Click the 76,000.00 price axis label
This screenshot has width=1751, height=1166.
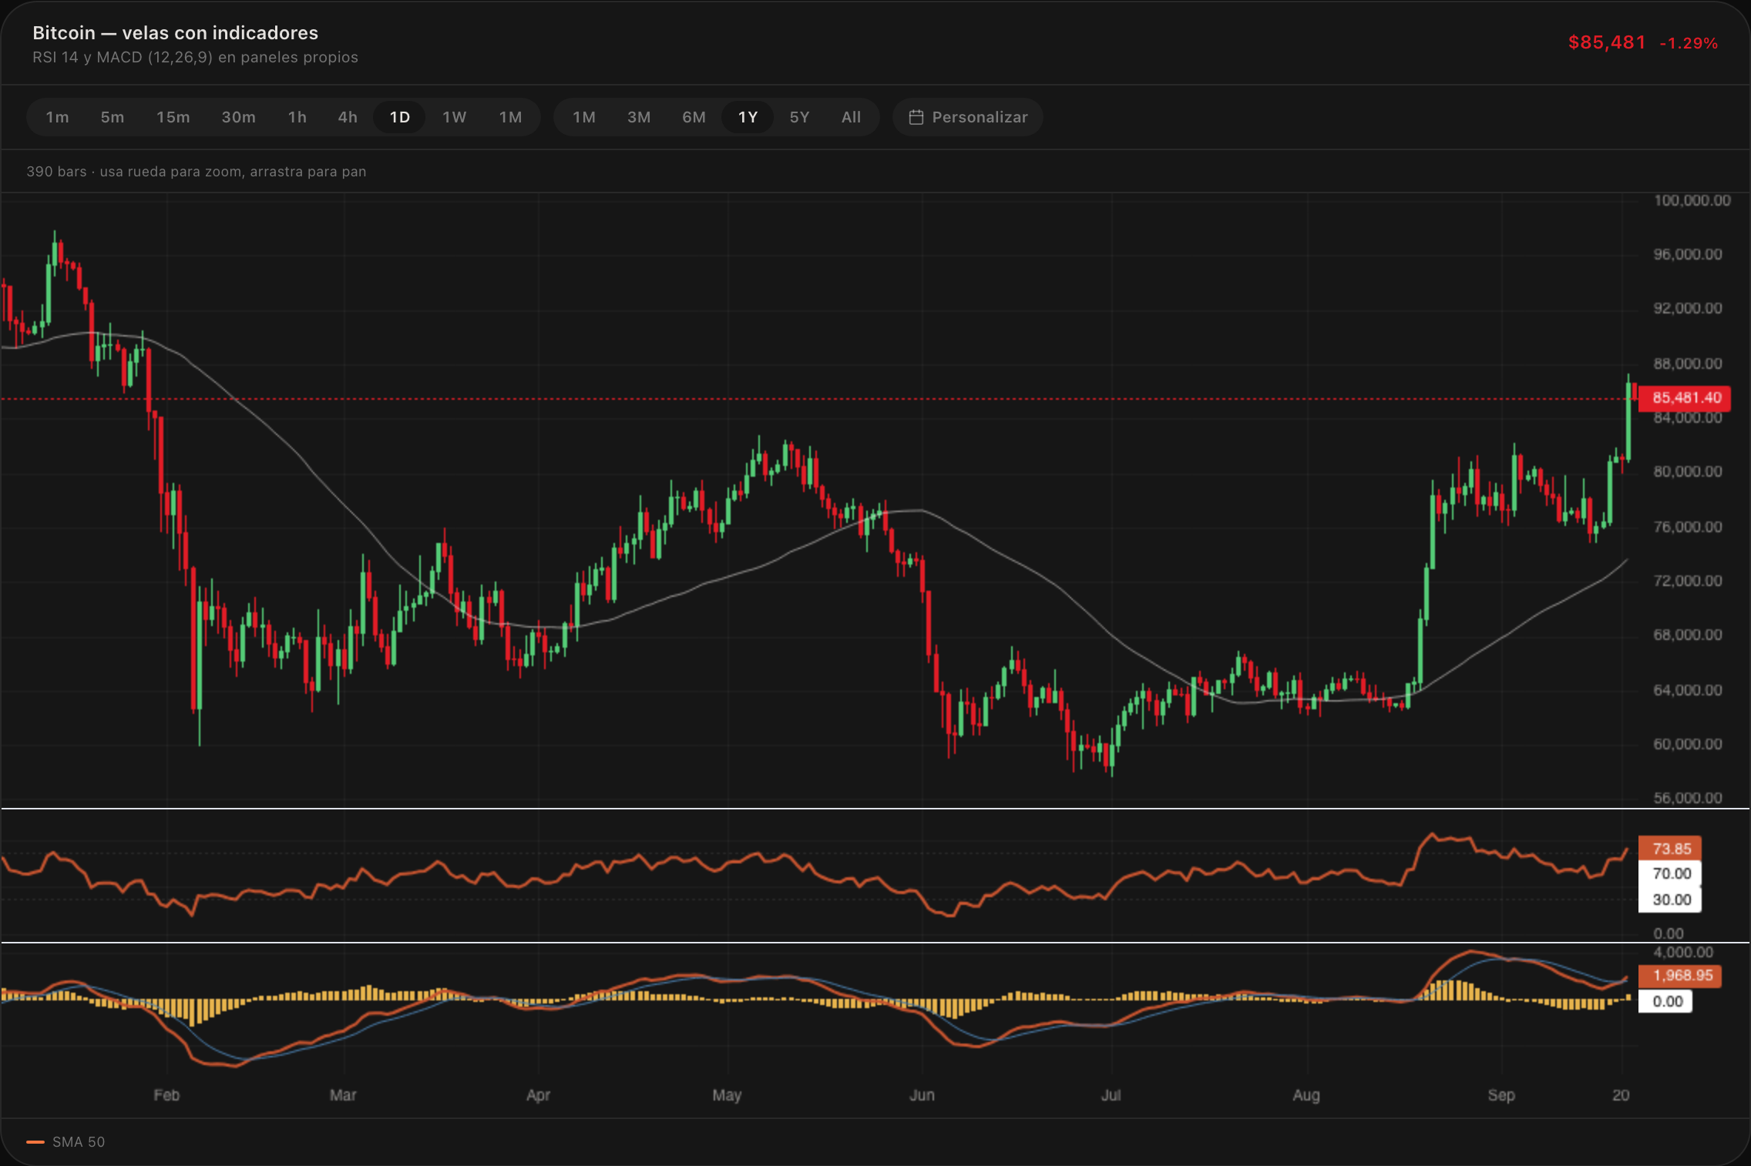[x=1688, y=527]
